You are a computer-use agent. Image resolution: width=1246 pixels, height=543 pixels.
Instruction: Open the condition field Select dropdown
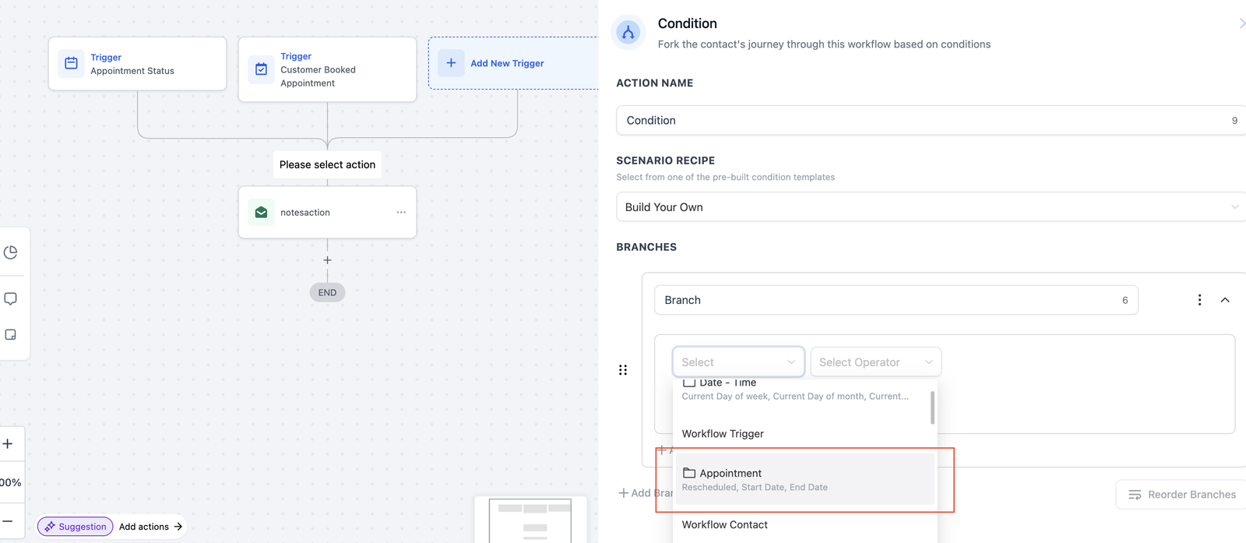pos(737,362)
